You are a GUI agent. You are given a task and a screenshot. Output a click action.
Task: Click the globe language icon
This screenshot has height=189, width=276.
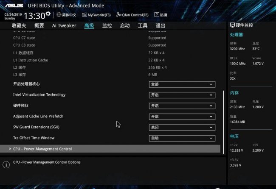click(x=59, y=15)
